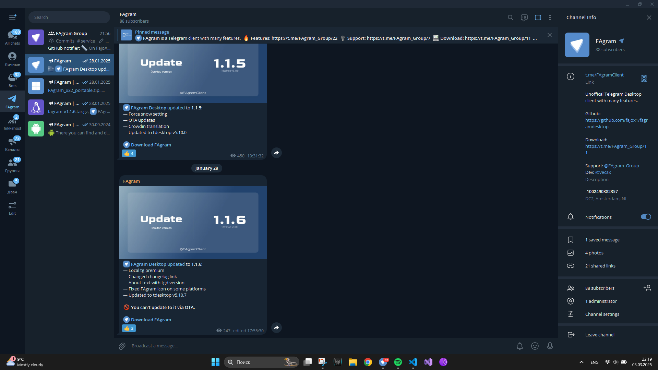Screen dimensions: 658x370
Task: Click the paperclip attach icon
Action: click(x=122, y=346)
